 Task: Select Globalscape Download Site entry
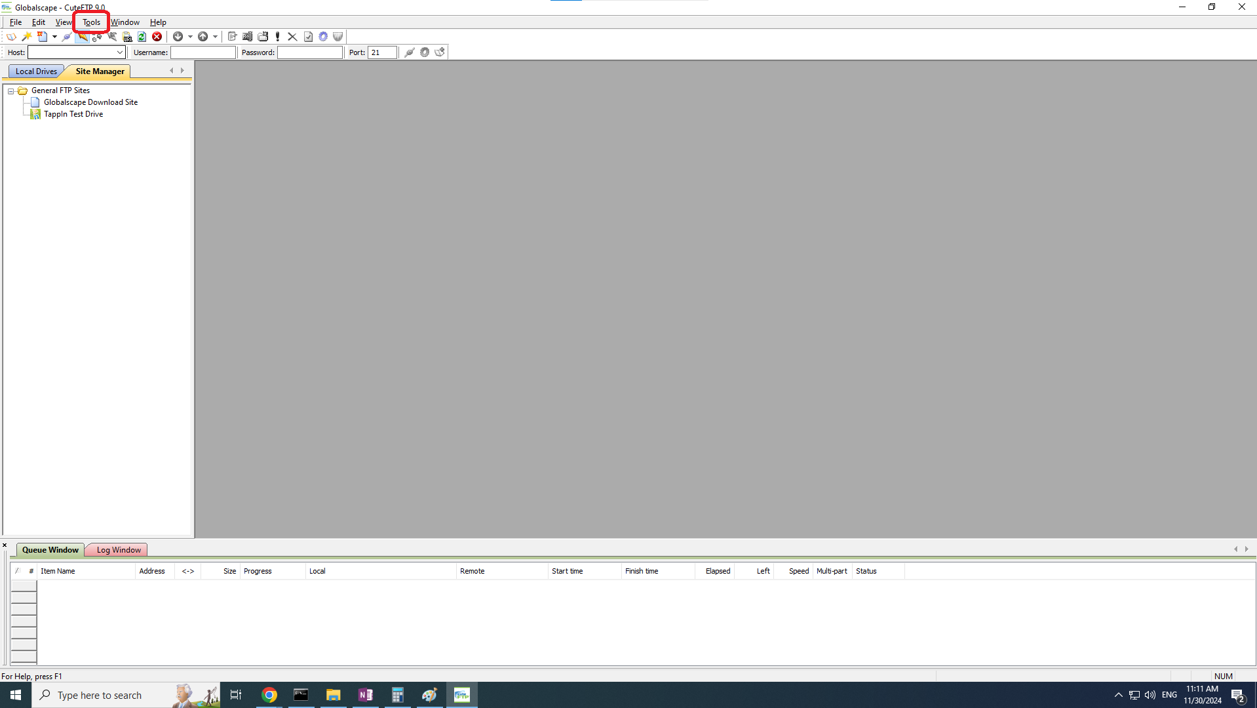(90, 102)
